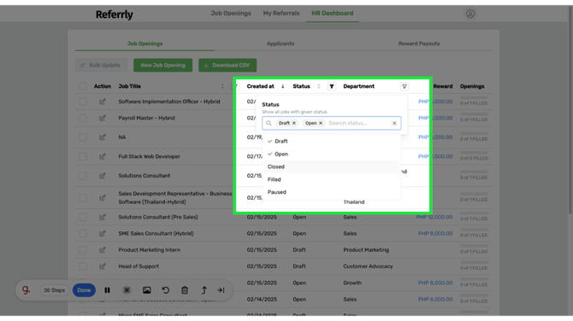Edit the Payroll Master – Hybrid job

click(103, 118)
